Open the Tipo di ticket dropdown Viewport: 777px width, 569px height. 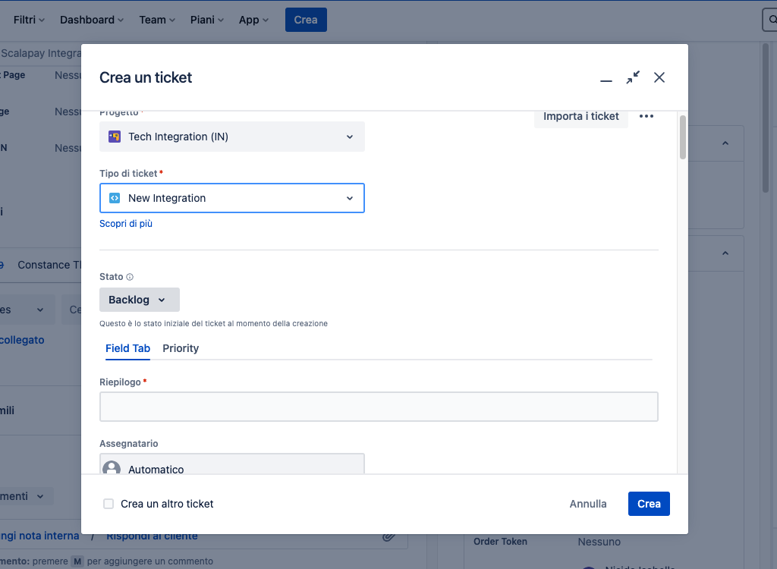pos(232,198)
